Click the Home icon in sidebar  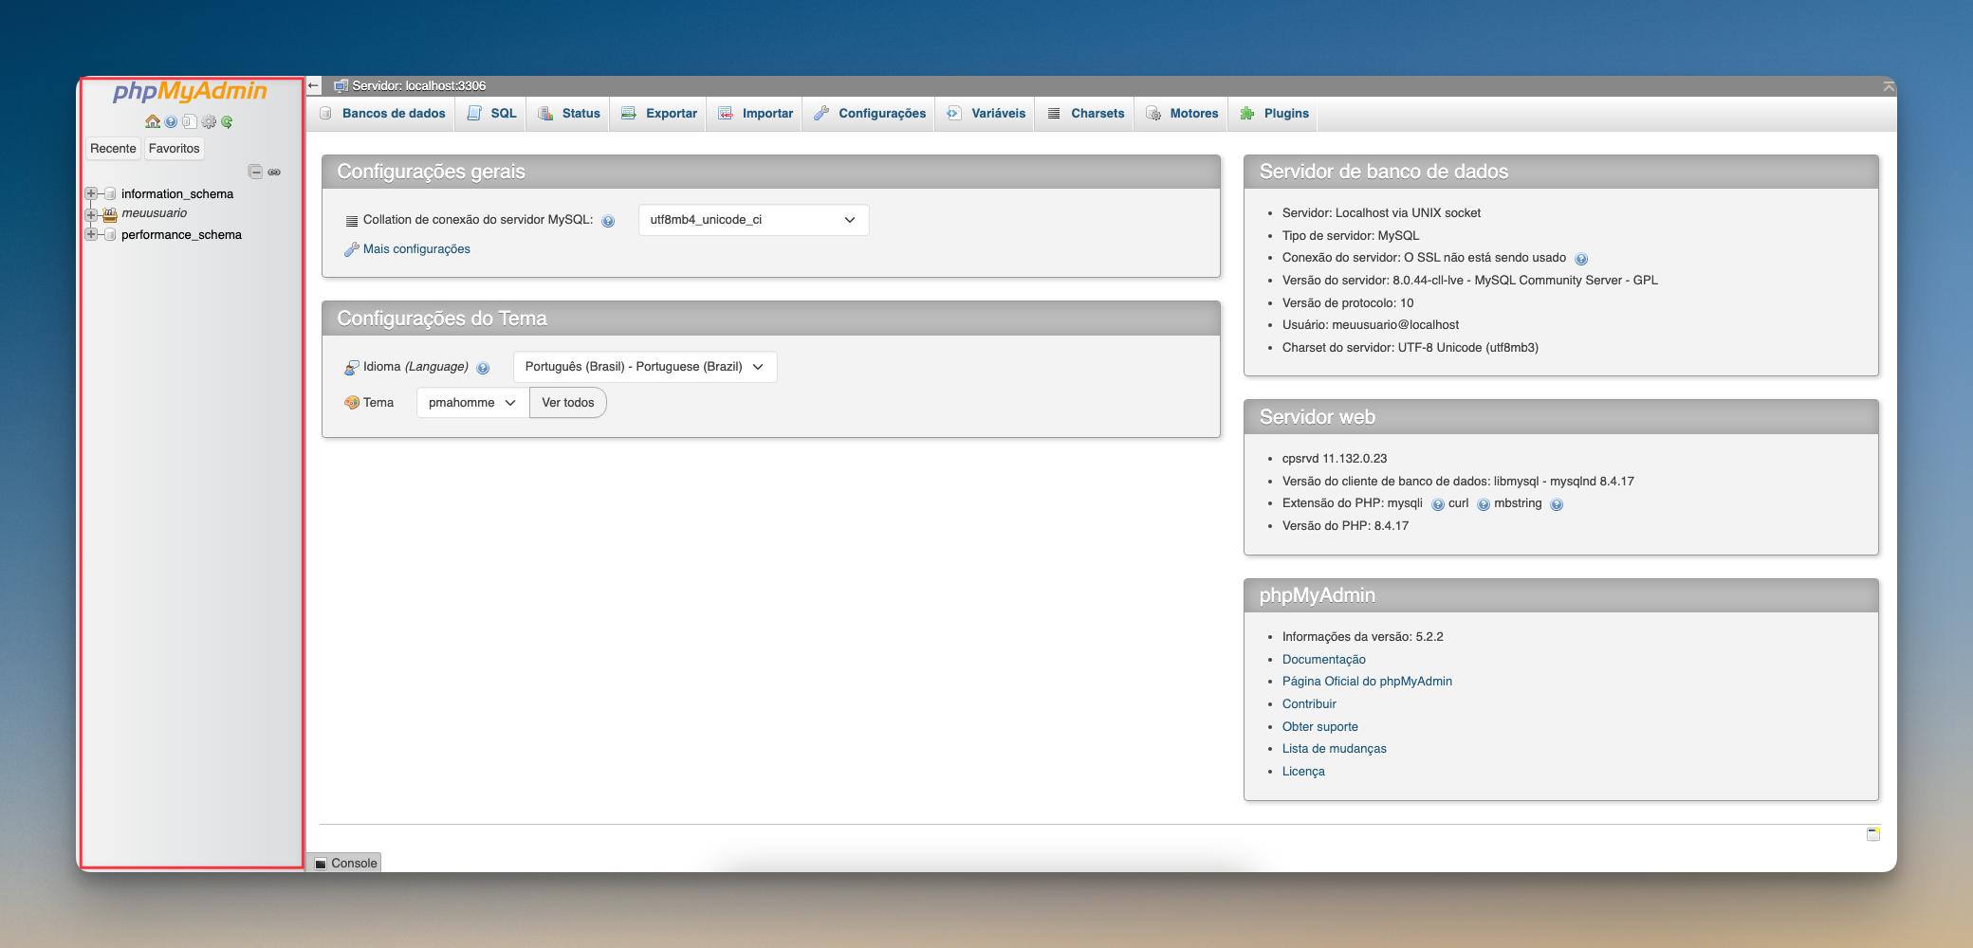tap(152, 121)
